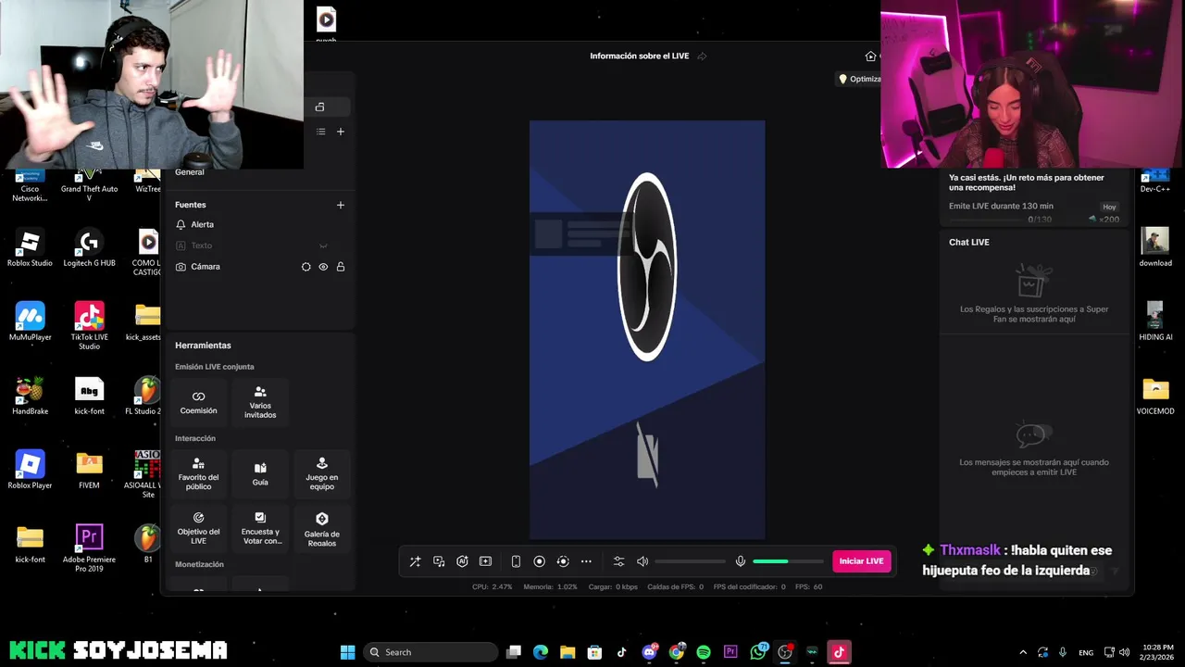Click CPU usage status entry
This screenshot has width=1185, height=667.
click(492, 587)
